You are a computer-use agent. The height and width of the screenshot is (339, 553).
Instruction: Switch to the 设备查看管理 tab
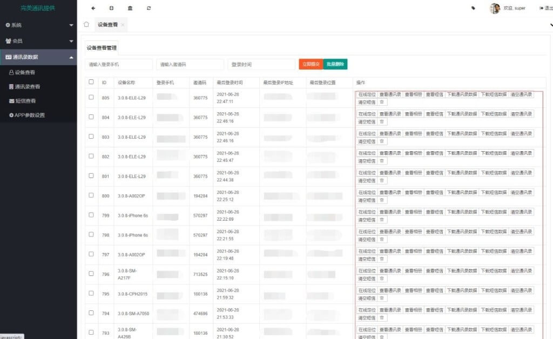(102, 48)
